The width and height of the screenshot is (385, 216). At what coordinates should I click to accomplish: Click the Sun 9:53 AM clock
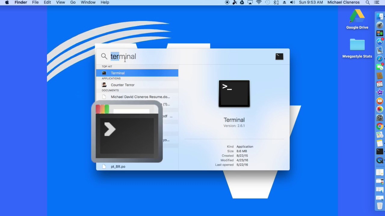tap(311, 2)
